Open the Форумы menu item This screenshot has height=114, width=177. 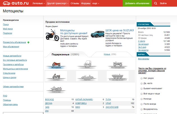pyautogui.click(x=86, y=3)
